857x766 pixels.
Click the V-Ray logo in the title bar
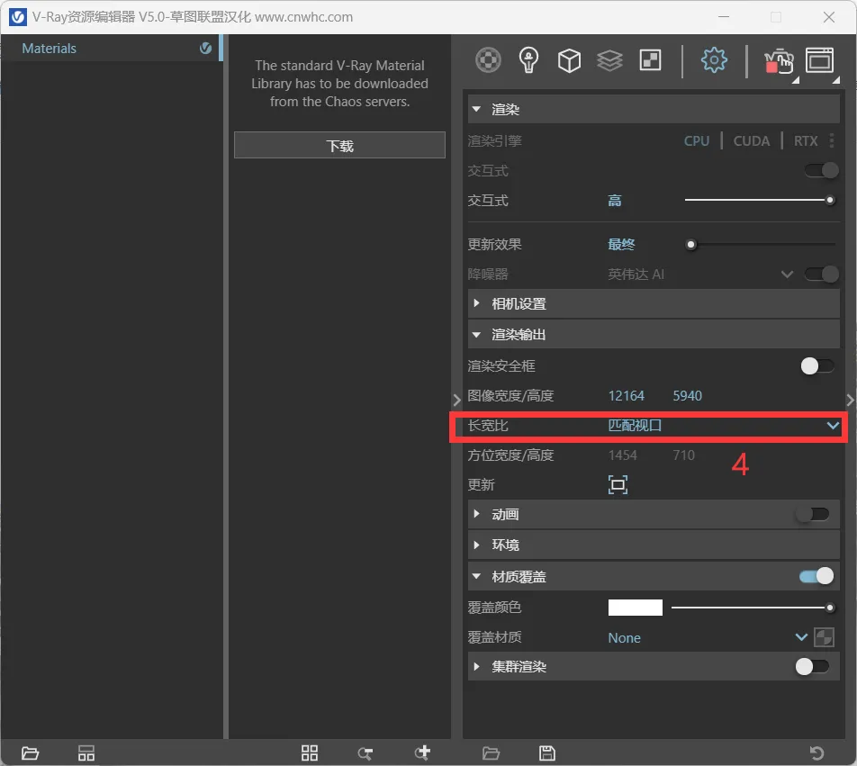point(17,17)
